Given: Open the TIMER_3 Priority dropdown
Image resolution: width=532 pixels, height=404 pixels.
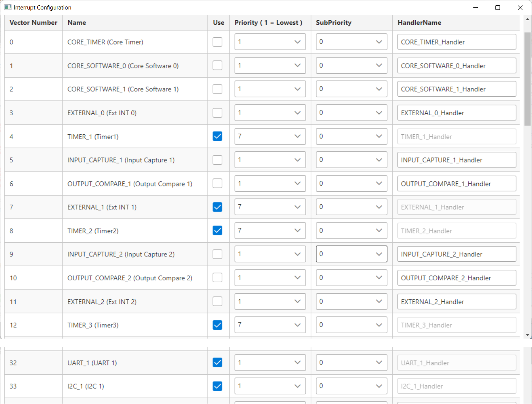Looking at the screenshot, I should (270, 325).
